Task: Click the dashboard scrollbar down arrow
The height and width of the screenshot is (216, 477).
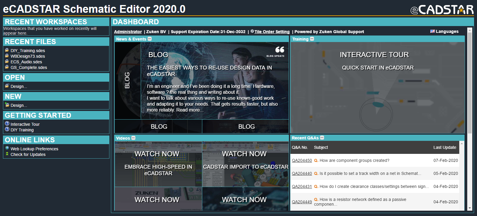Action: click(470, 208)
